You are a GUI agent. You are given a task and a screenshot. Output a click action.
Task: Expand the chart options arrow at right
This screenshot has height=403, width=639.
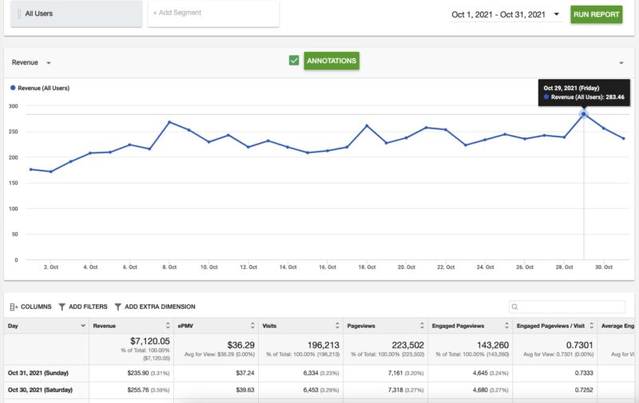(x=621, y=63)
